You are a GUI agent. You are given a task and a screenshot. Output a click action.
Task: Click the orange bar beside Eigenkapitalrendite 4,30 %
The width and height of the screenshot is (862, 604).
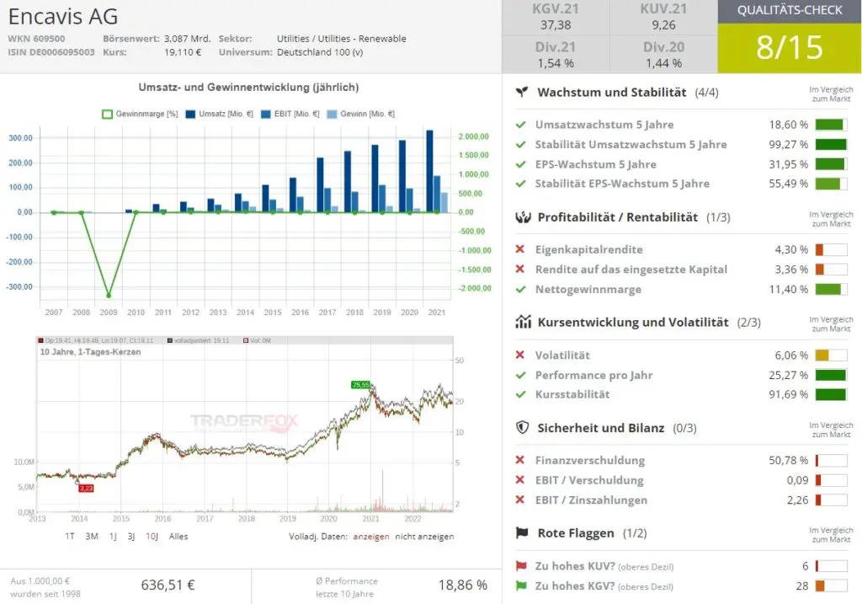pos(831,249)
